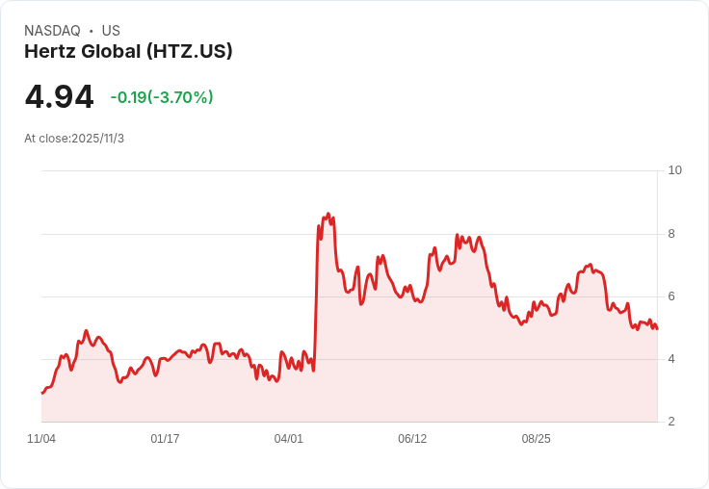709x489 pixels.
Task: Select the 08/25 date axis label
Action: [536, 439]
